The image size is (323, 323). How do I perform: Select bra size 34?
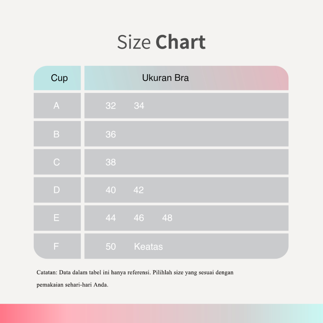(139, 106)
